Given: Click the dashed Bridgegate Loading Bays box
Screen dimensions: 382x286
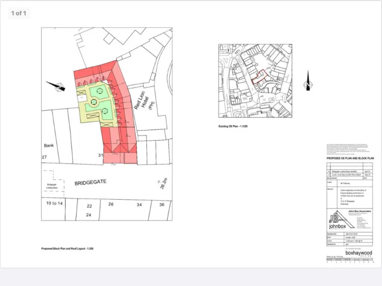Looking at the screenshot, I should pos(52,179).
